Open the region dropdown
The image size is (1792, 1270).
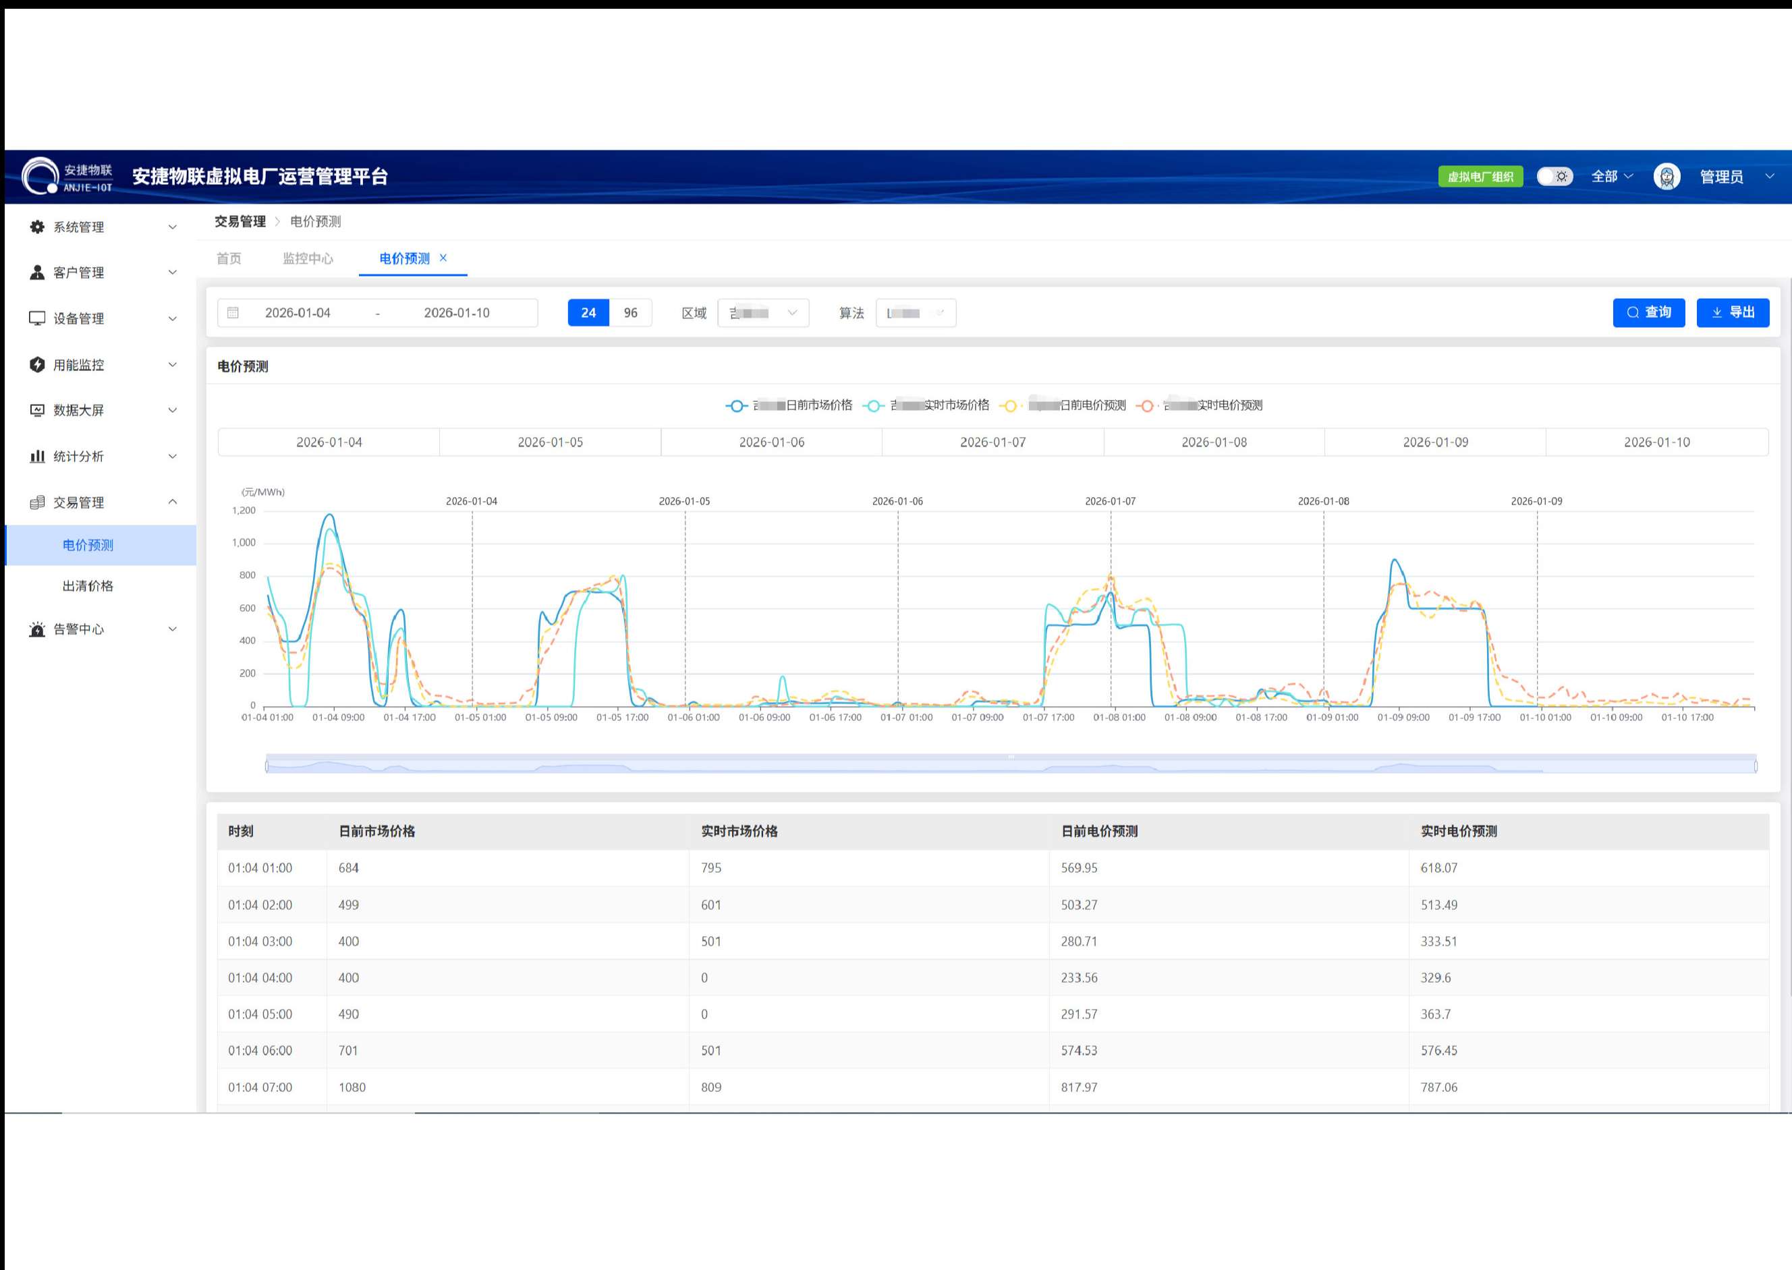(762, 313)
